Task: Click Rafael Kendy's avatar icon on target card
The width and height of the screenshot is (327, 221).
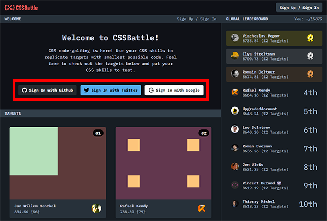Action: 202,208
